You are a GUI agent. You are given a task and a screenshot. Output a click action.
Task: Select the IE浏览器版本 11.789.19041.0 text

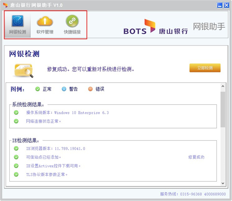[x=56, y=149]
